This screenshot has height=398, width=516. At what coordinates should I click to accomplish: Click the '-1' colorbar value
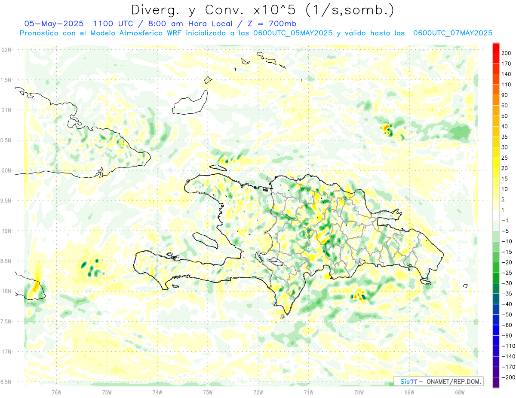pyautogui.click(x=505, y=220)
